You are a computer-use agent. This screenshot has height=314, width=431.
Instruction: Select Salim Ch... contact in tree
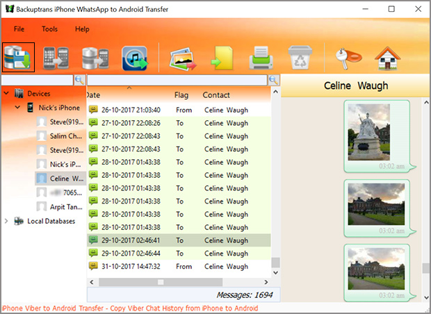[x=60, y=136]
